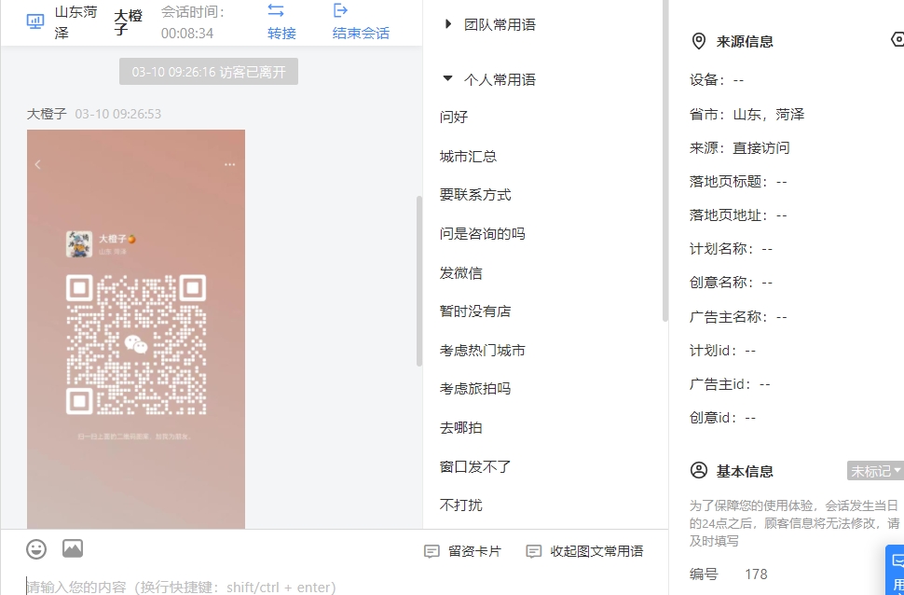This screenshot has width=904, height=595.
Task: Click the quick phrases panel scrollbar
Action: pyautogui.click(x=664, y=160)
